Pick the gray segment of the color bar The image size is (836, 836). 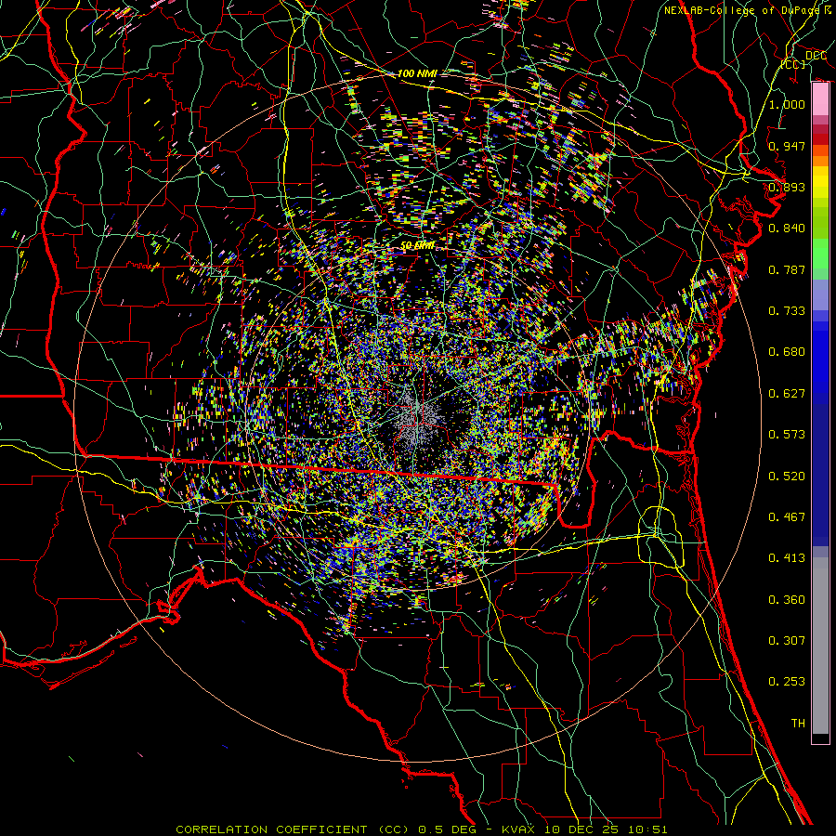tap(820, 646)
